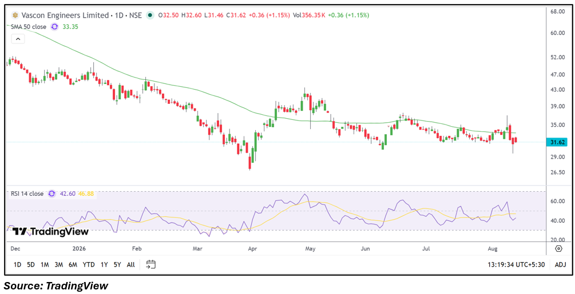Screen dimensions: 575x294
Task: Toggle SMA 50 indicator visibility icon
Action: click(55, 27)
